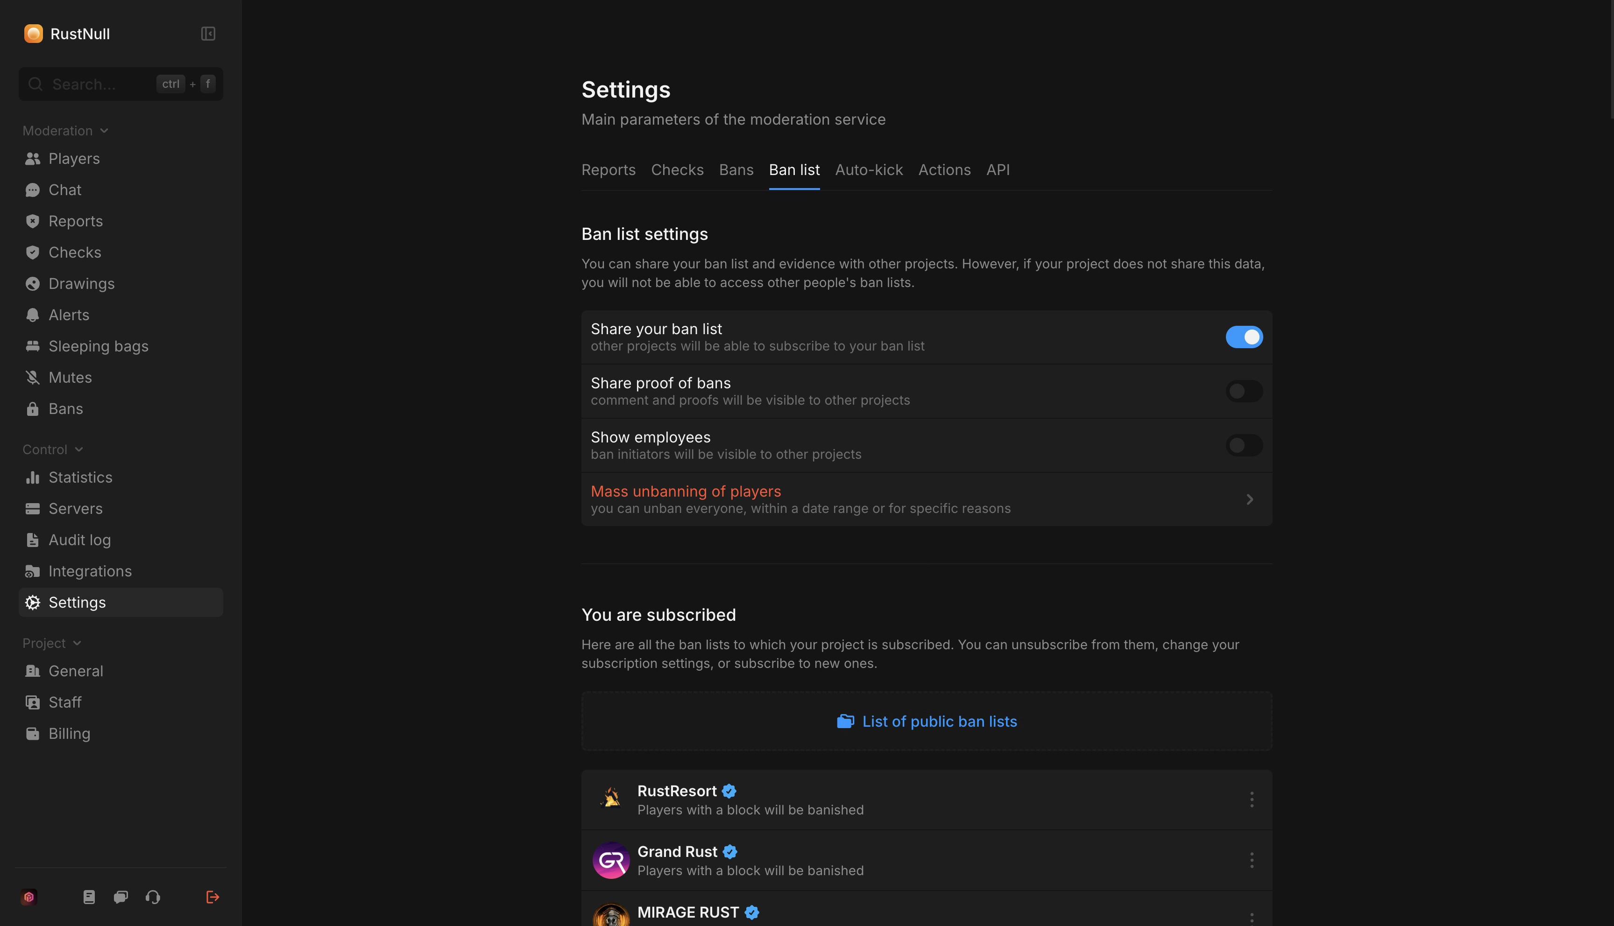
Task: Open the Audit log section
Action: [80, 540]
